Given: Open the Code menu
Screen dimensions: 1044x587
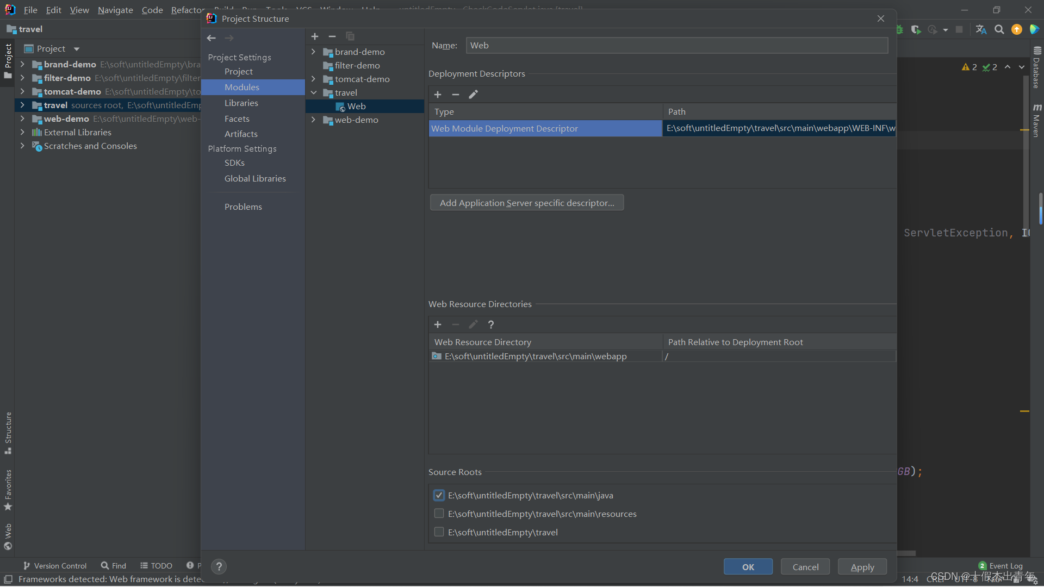Looking at the screenshot, I should [x=152, y=10].
